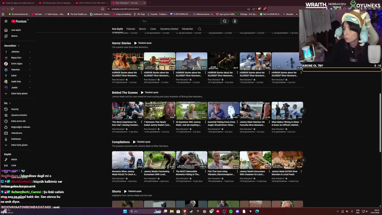Open Epic Games Launcher from the taskbar
The image size is (382, 215).
[198, 211]
